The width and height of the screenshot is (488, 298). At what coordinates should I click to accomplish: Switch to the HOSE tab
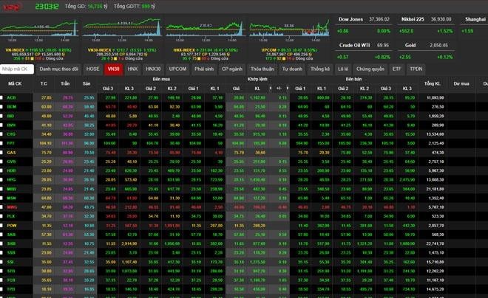[92, 69]
